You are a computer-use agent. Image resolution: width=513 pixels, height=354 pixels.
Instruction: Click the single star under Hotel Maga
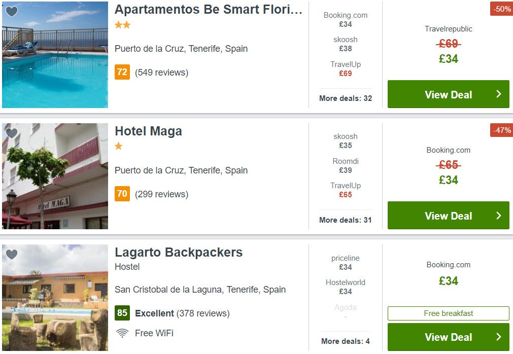pyautogui.click(x=118, y=146)
